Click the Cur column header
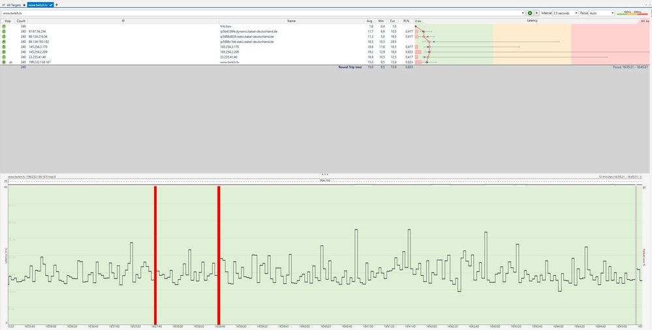Screen dimensions: 652x330 point(392,21)
